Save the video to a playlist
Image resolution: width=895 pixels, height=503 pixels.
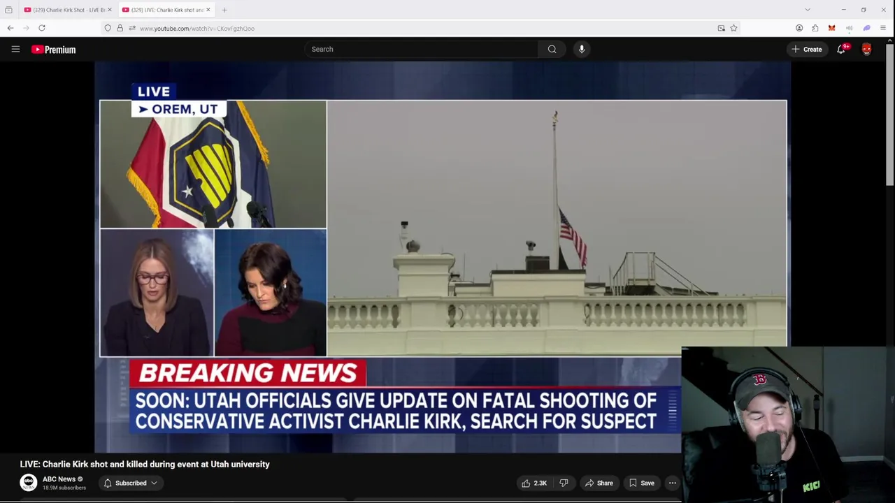point(641,483)
